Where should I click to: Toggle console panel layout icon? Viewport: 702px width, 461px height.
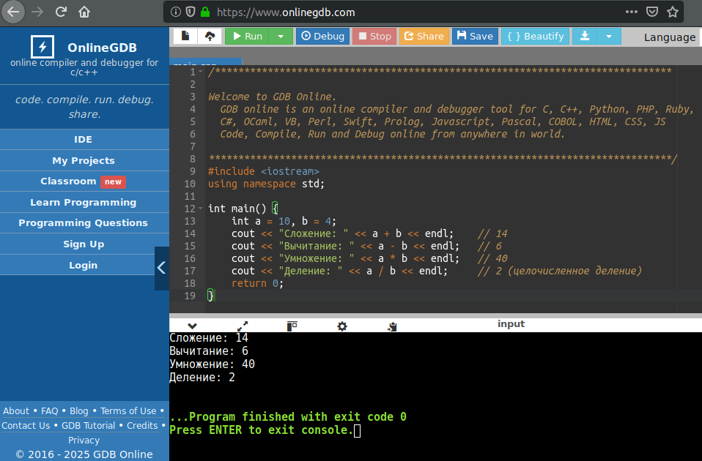(292, 326)
